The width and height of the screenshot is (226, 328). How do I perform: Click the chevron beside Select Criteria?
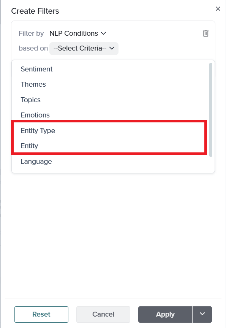click(112, 48)
